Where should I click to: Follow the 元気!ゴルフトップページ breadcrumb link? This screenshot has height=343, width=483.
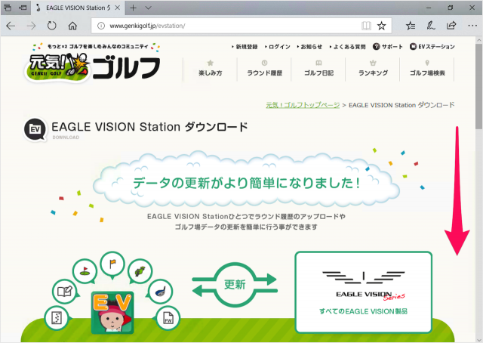click(x=303, y=105)
